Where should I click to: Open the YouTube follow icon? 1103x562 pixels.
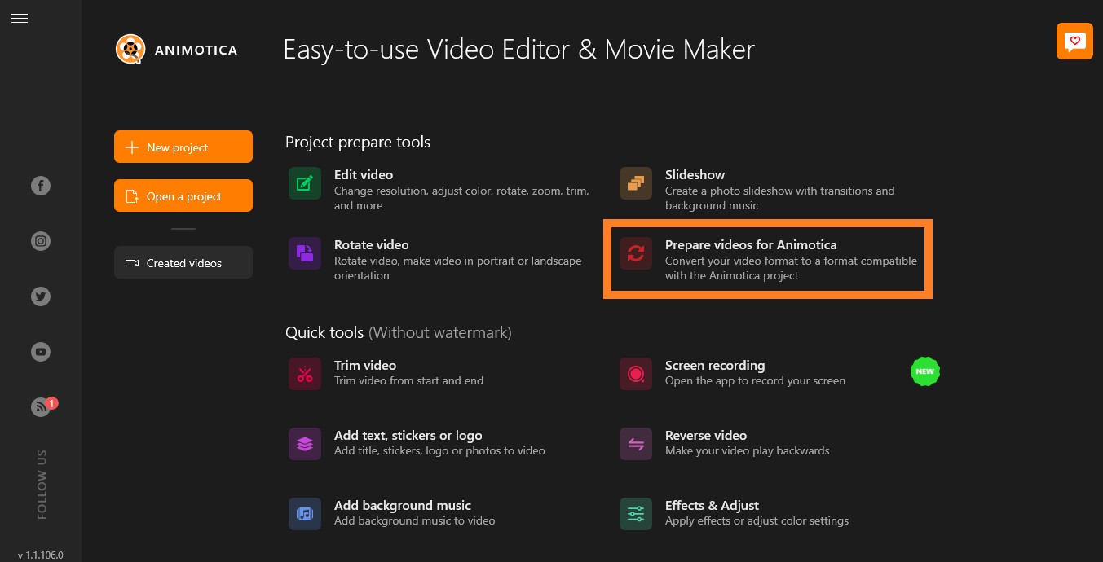(x=41, y=352)
